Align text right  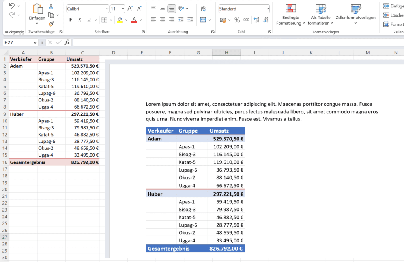[172, 20]
